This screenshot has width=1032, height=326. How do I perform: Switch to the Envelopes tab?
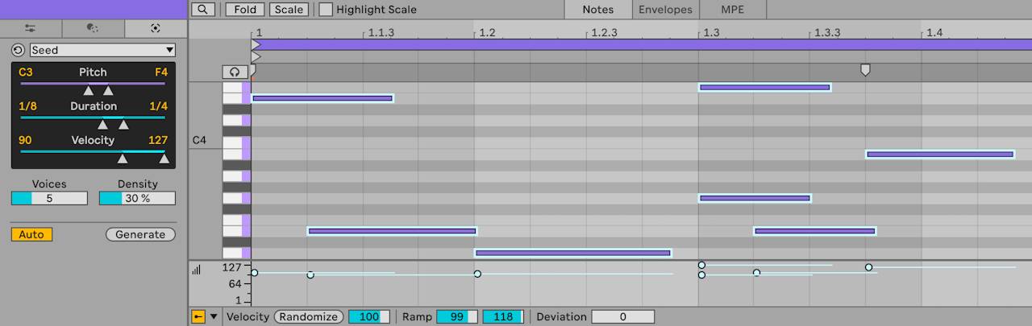pyautogui.click(x=665, y=10)
